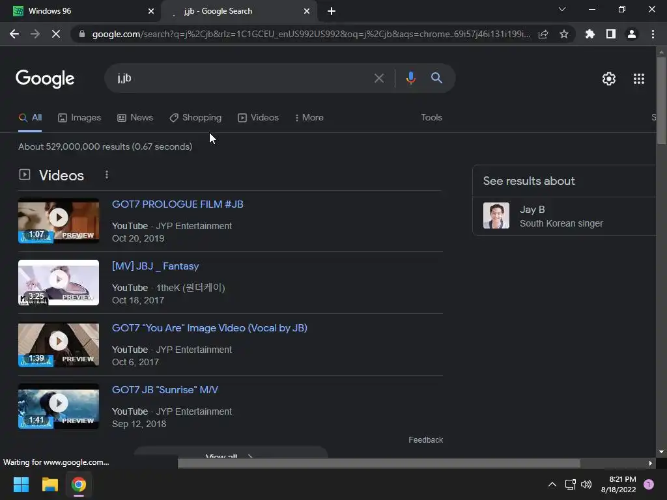
Task: Click the Chrome taskbar icon
Action: (79, 484)
